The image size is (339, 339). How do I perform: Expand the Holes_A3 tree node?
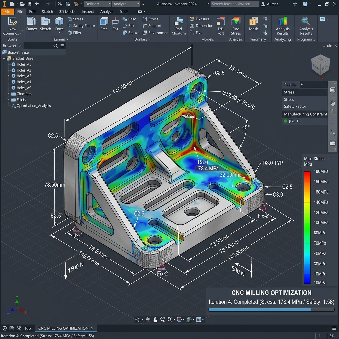(x=8, y=76)
